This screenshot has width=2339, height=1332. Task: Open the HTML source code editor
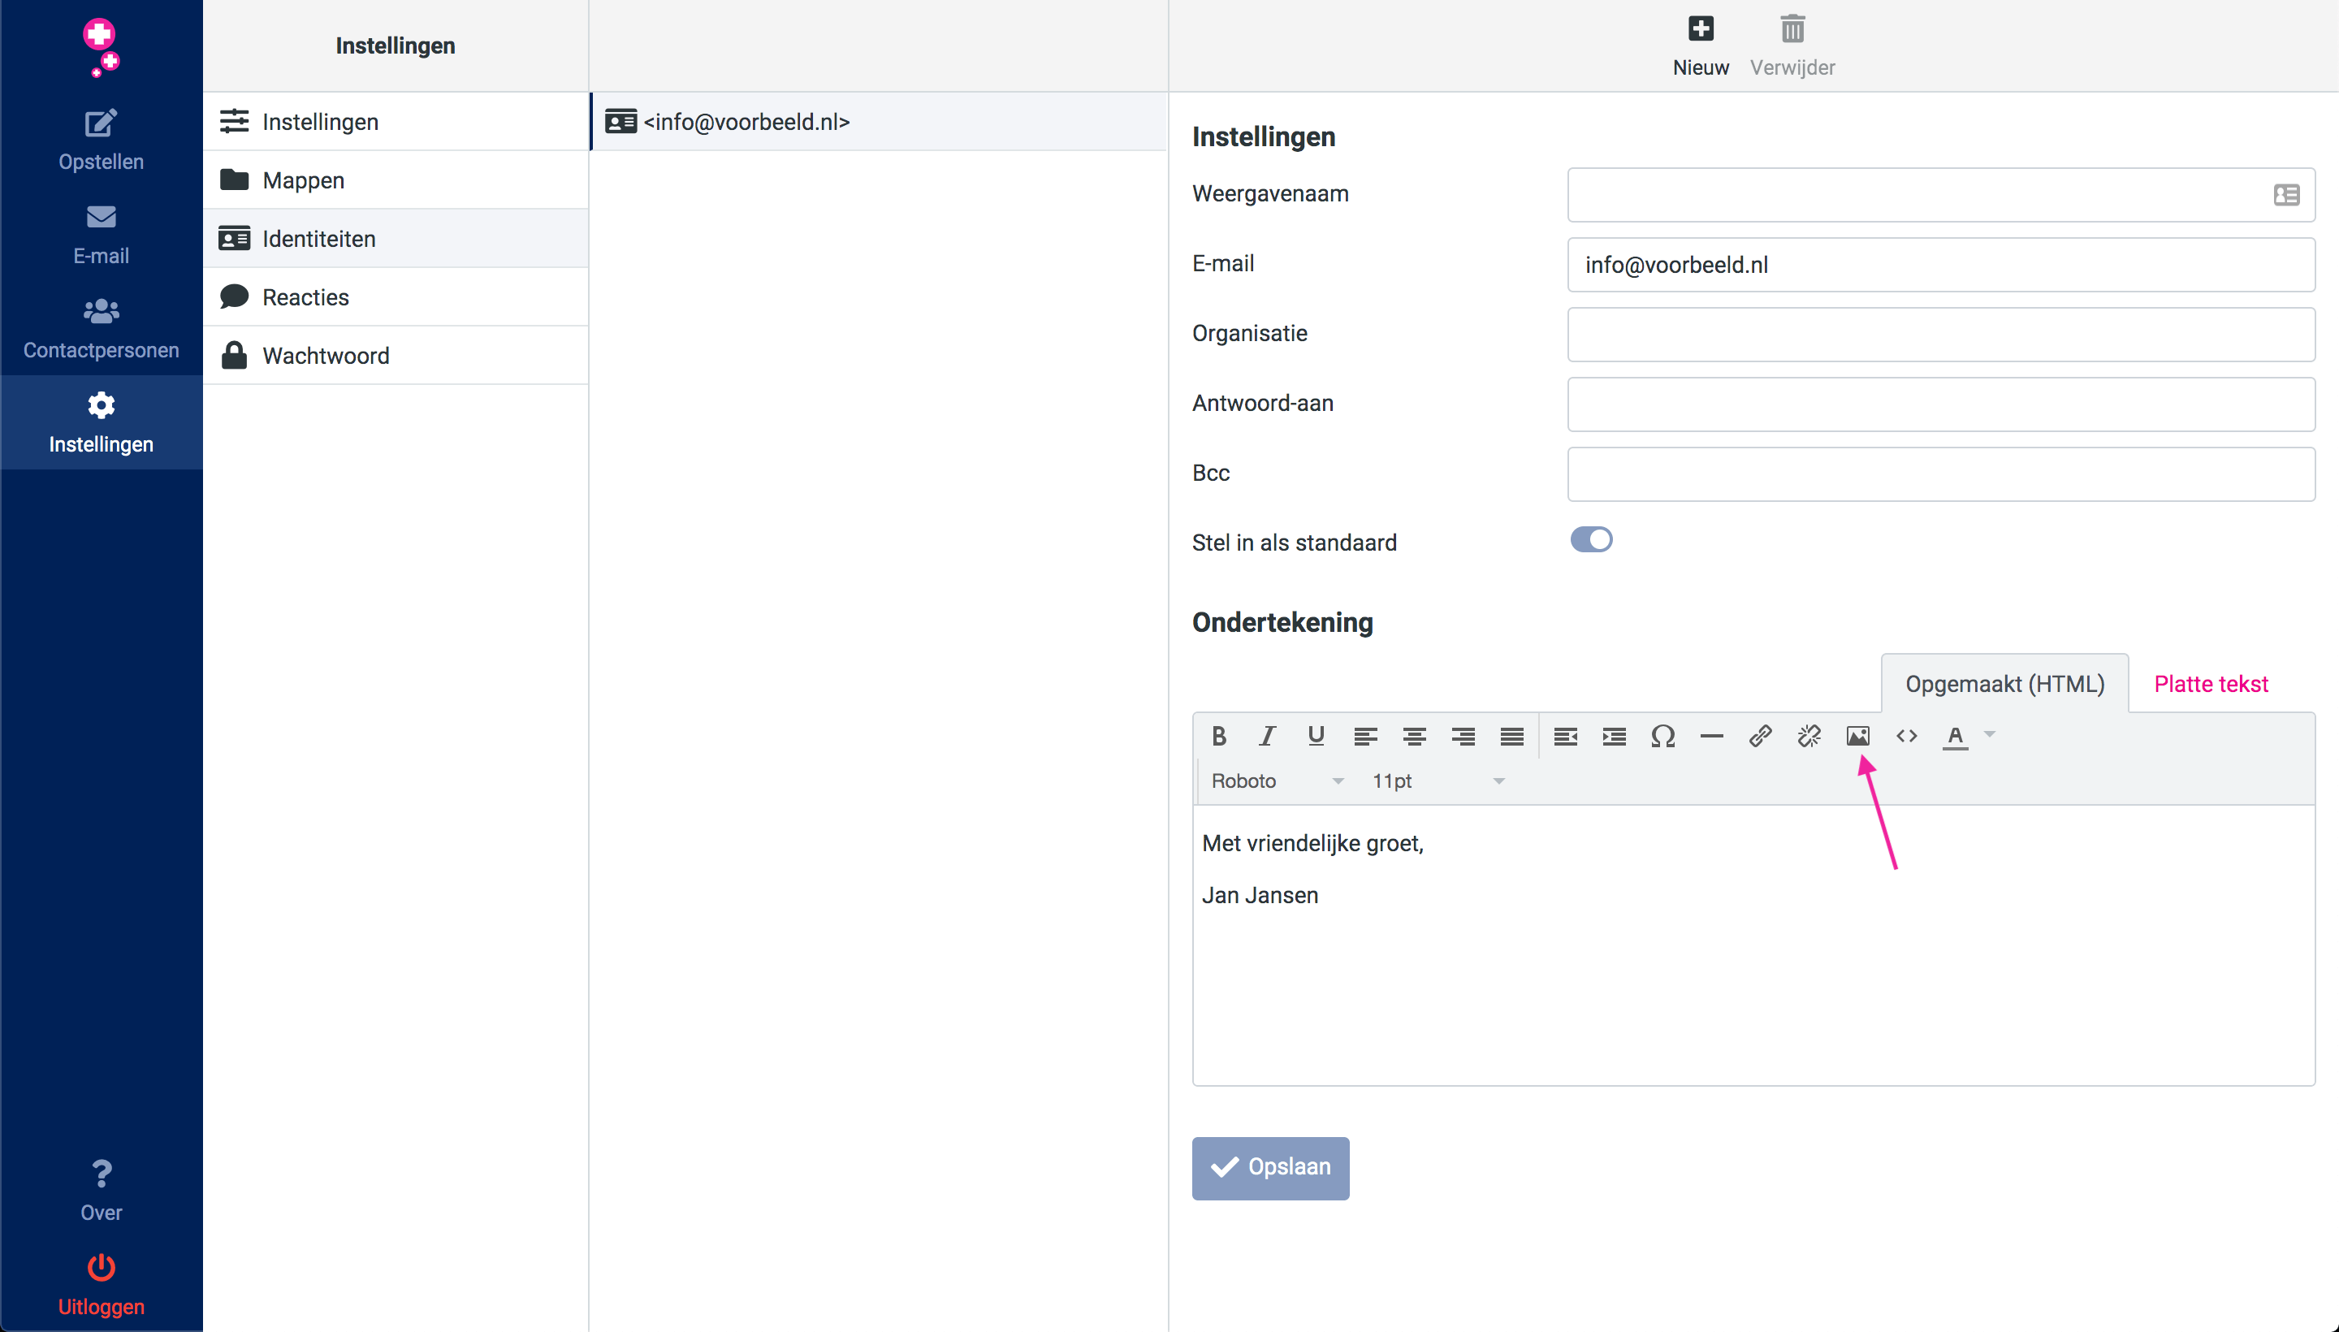1906,736
